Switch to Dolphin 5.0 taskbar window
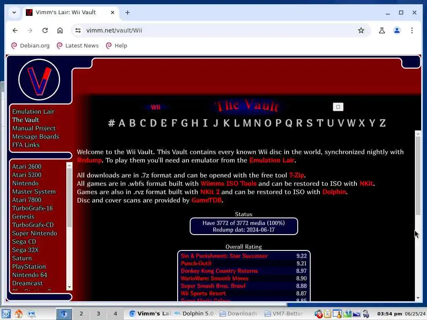This screenshot has height=320, width=427. point(194,314)
